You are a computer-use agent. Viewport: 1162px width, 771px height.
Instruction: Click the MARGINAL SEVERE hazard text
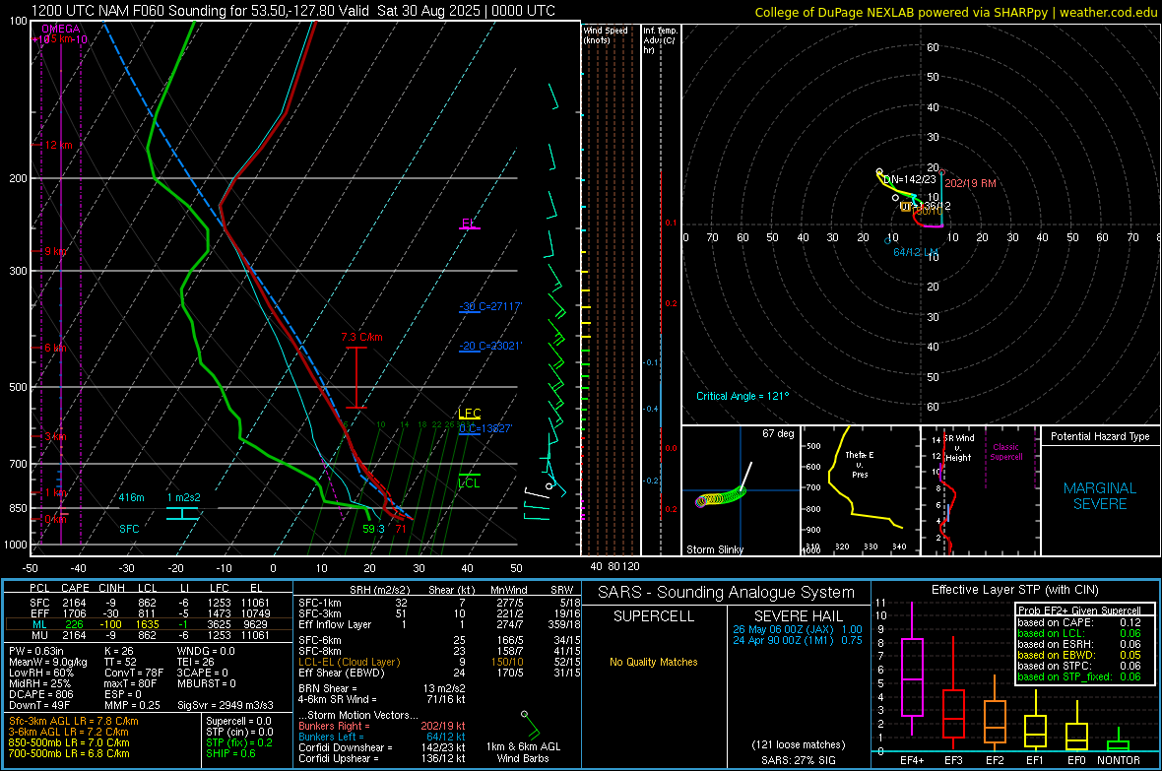[x=1100, y=496]
